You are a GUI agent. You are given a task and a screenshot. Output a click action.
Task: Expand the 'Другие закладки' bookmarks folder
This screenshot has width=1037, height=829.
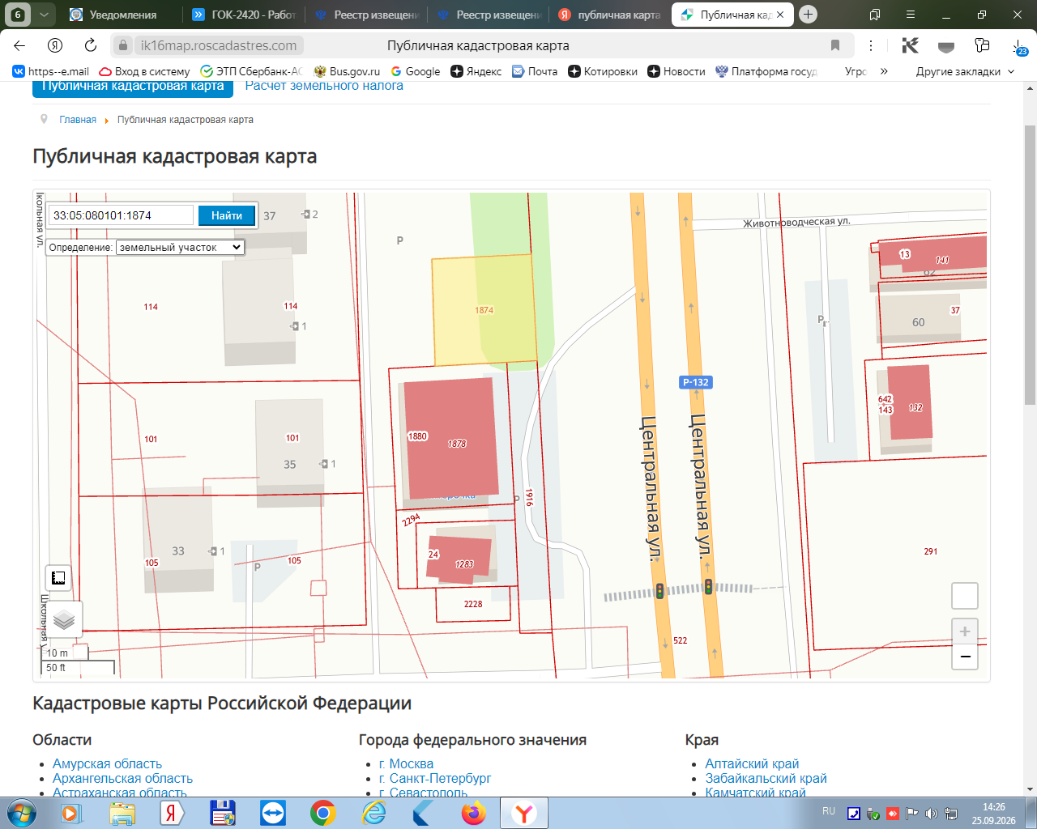[x=964, y=71]
